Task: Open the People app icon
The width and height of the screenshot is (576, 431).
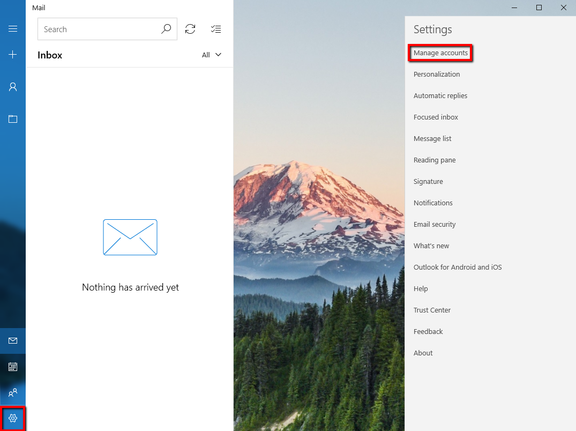Action: [x=12, y=393]
